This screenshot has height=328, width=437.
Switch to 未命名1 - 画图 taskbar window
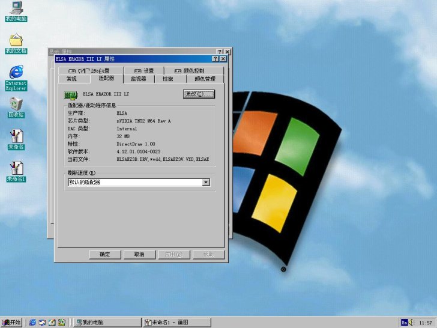point(176,323)
